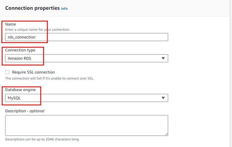
Task: Open the Info link beside Connection properties
Action: point(64,9)
